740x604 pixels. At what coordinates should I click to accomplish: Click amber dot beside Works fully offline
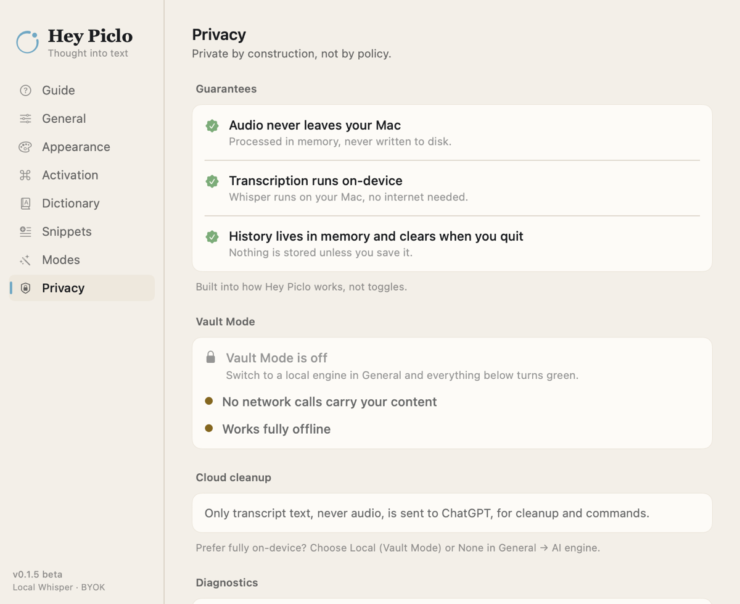tap(209, 428)
